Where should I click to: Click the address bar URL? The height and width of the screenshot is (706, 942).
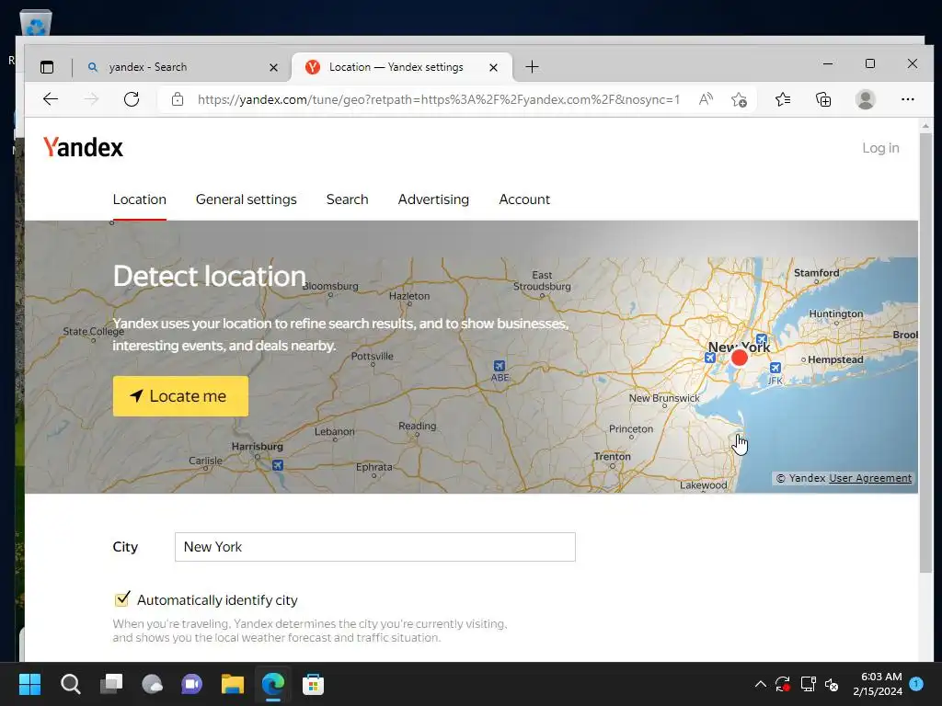(439, 99)
